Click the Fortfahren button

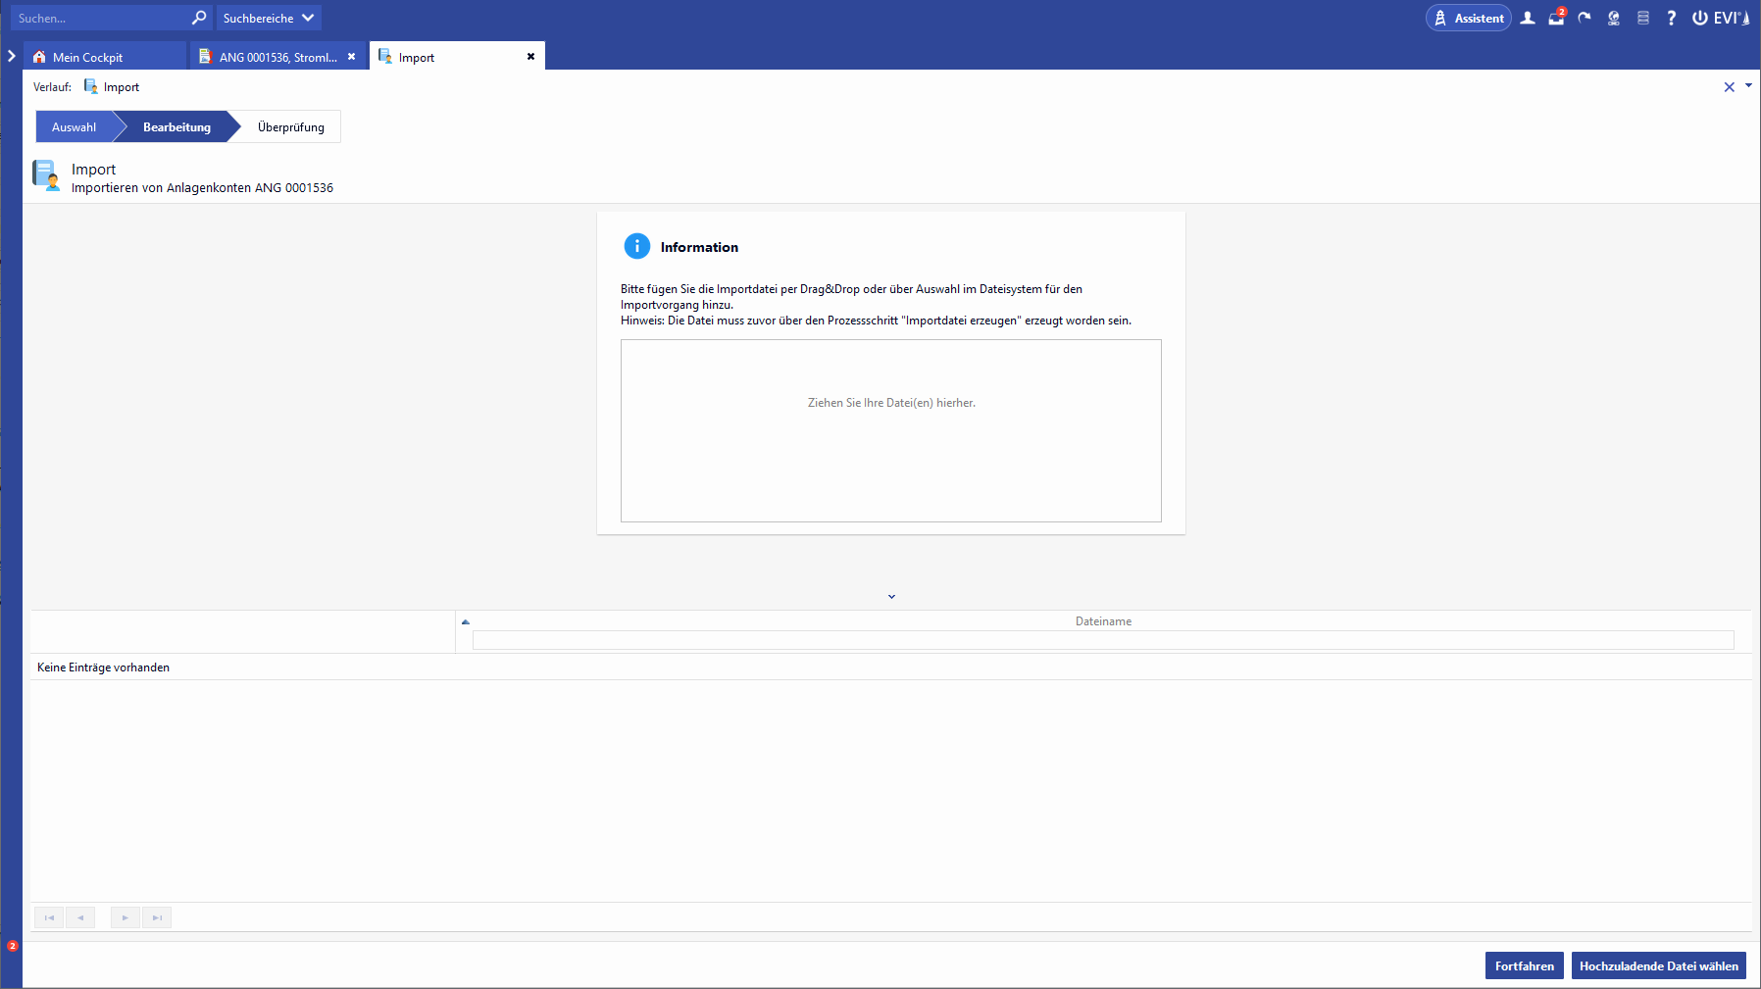(1524, 965)
